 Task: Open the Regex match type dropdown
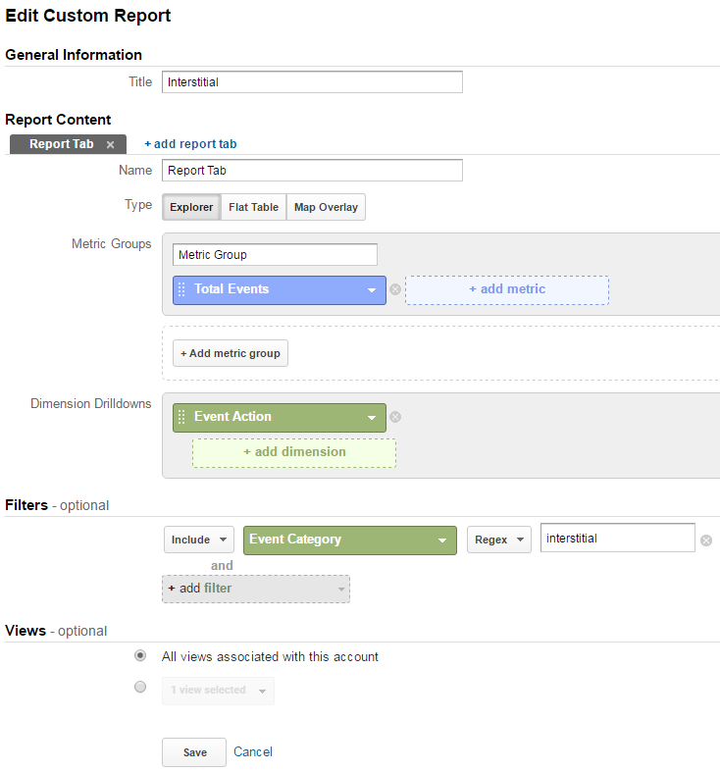click(x=499, y=540)
